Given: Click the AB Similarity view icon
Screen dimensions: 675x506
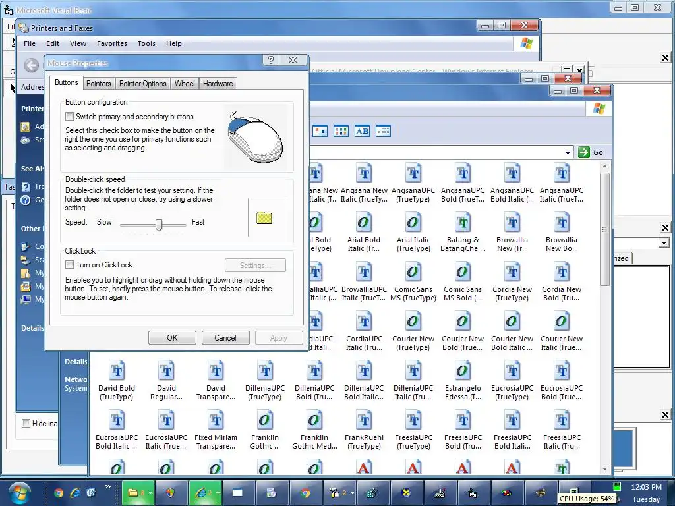Looking at the screenshot, I should click(x=362, y=131).
